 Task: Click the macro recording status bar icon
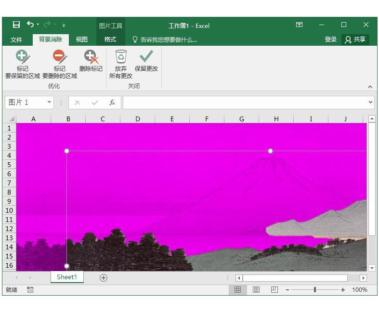click(30, 289)
